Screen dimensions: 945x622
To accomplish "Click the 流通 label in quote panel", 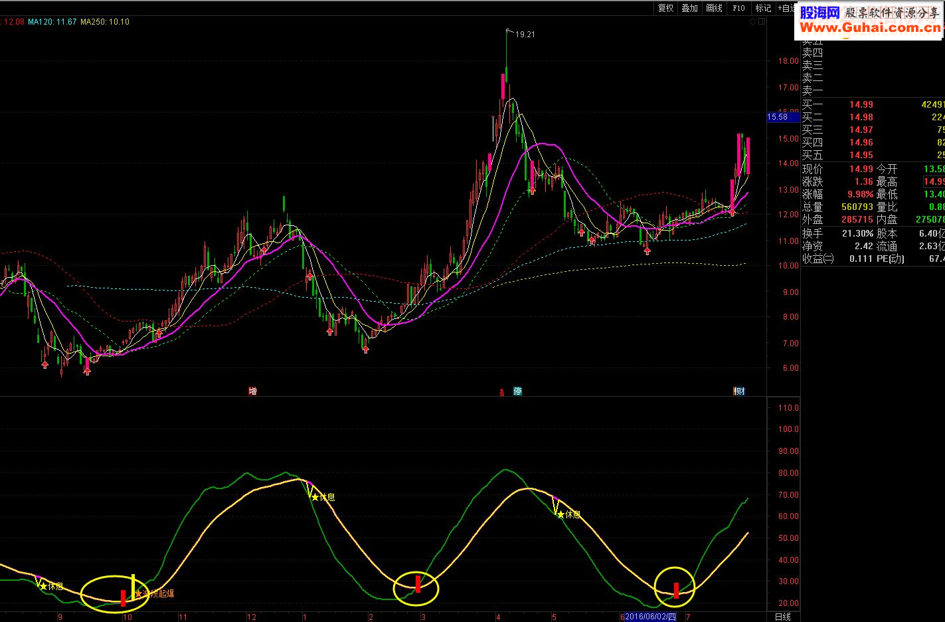I will tap(887, 246).
